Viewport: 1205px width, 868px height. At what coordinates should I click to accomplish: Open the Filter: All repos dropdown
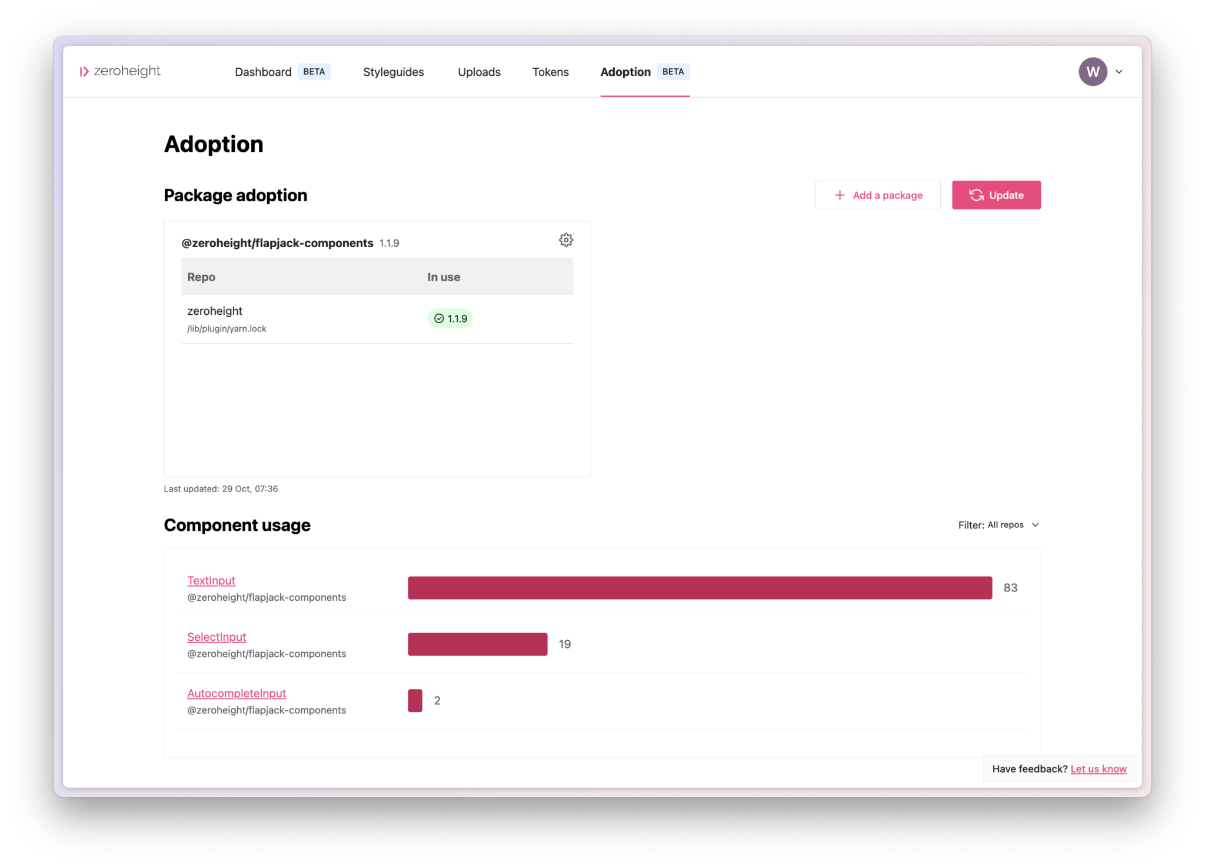pos(998,524)
